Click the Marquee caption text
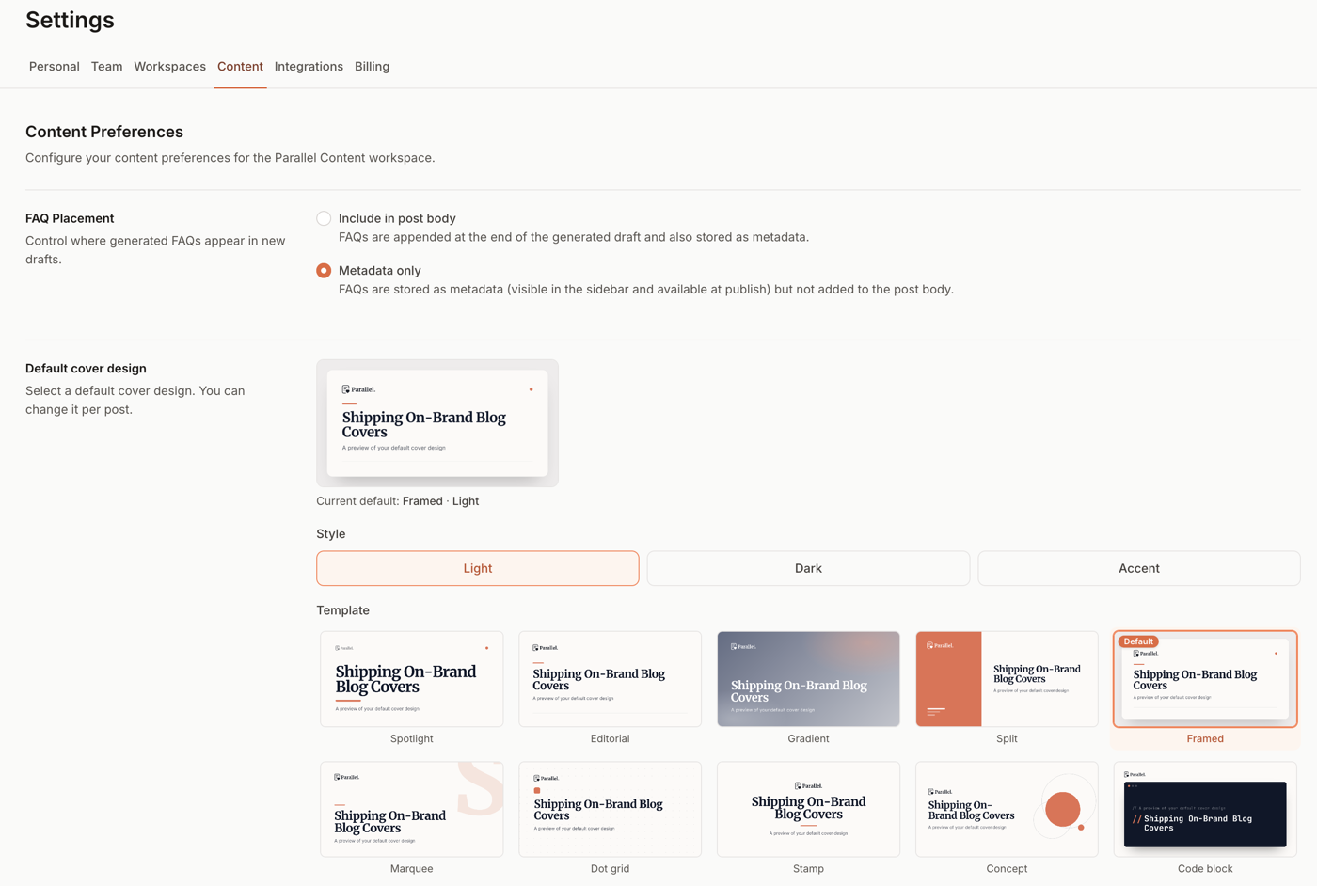Viewport: 1317px width, 886px height. pyautogui.click(x=412, y=869)
